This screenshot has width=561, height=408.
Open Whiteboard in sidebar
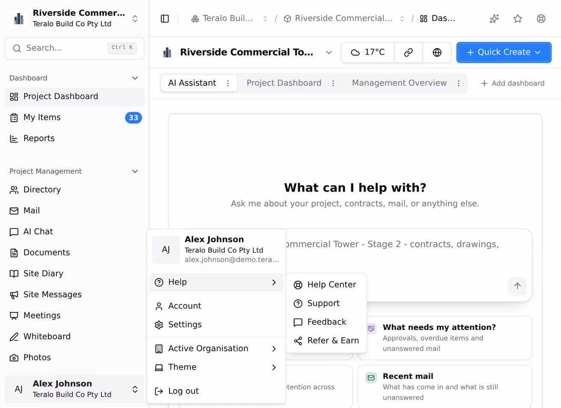pyautogui.click(x=74, y=336)
